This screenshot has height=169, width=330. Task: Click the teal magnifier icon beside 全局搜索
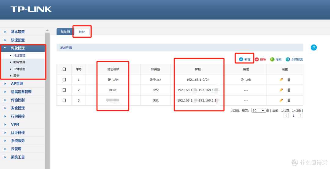tap(288, 59)
